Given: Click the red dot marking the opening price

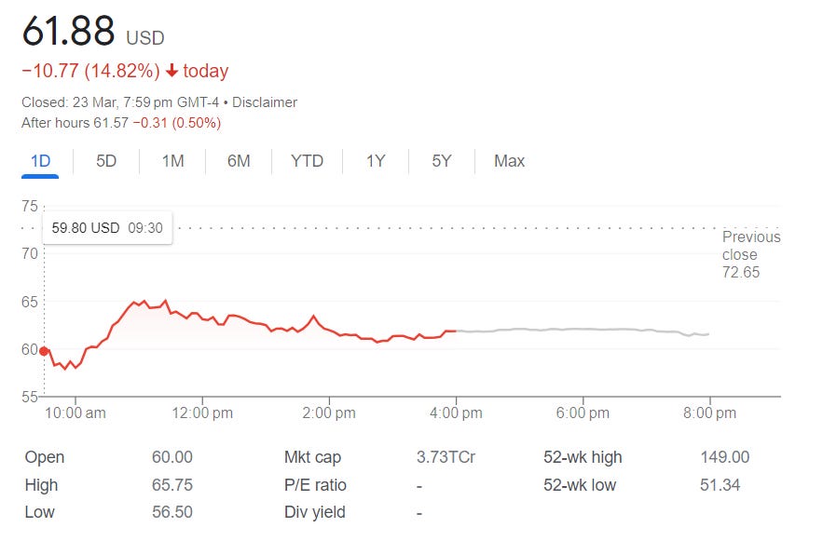Looking at the screenshot, I should pyautogui.click(x=44, y=352).
